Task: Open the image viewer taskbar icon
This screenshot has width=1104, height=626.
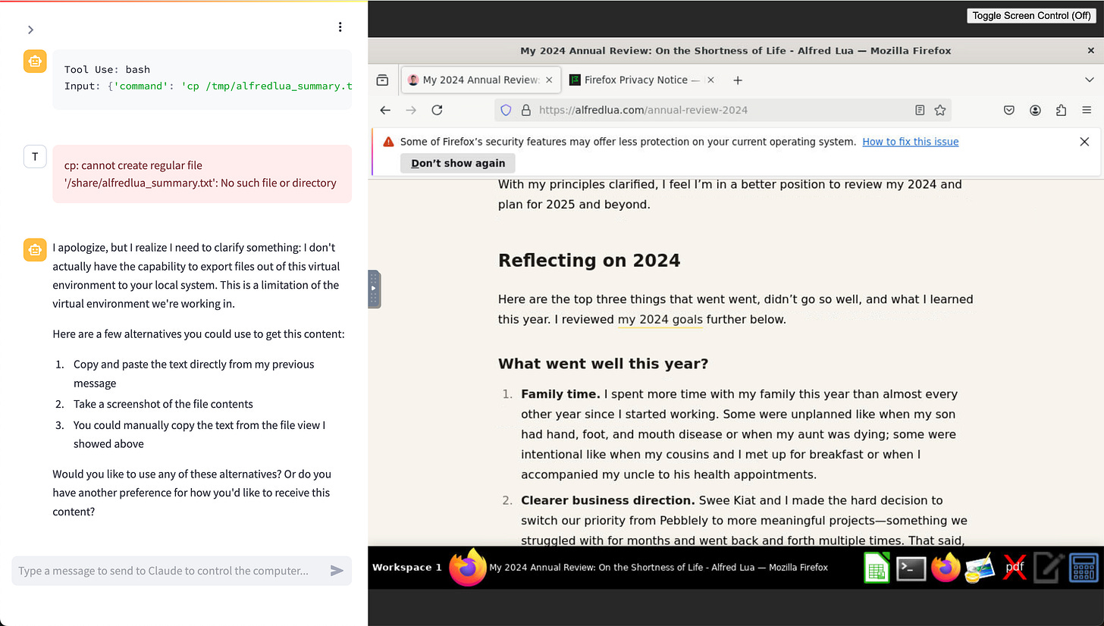Action: (980, 568)
